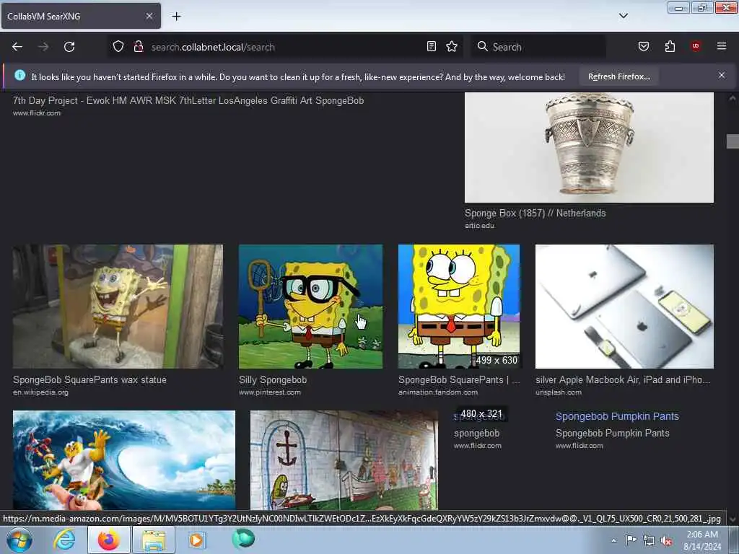This screenshot has height=554, width=739.
Task: Open Windows Media Player from the taskbar
Action: click(196, 540)
